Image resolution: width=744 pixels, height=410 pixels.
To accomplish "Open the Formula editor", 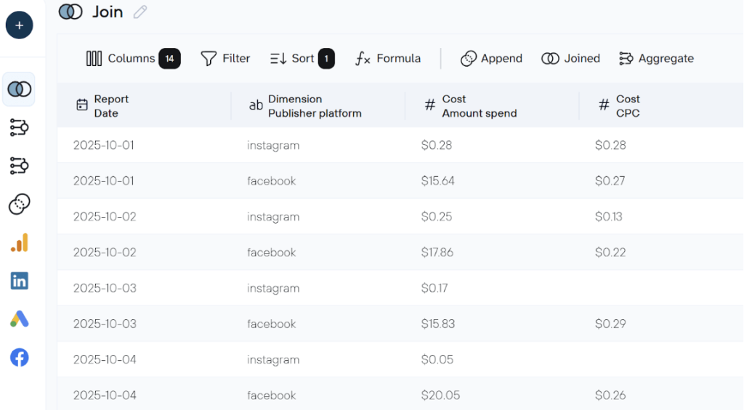I will (388, 58).
